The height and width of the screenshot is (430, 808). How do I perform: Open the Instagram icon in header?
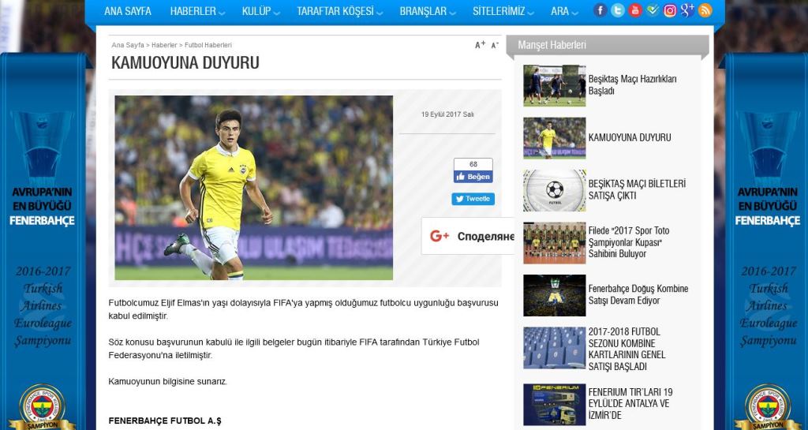click(x=670, y=10)
